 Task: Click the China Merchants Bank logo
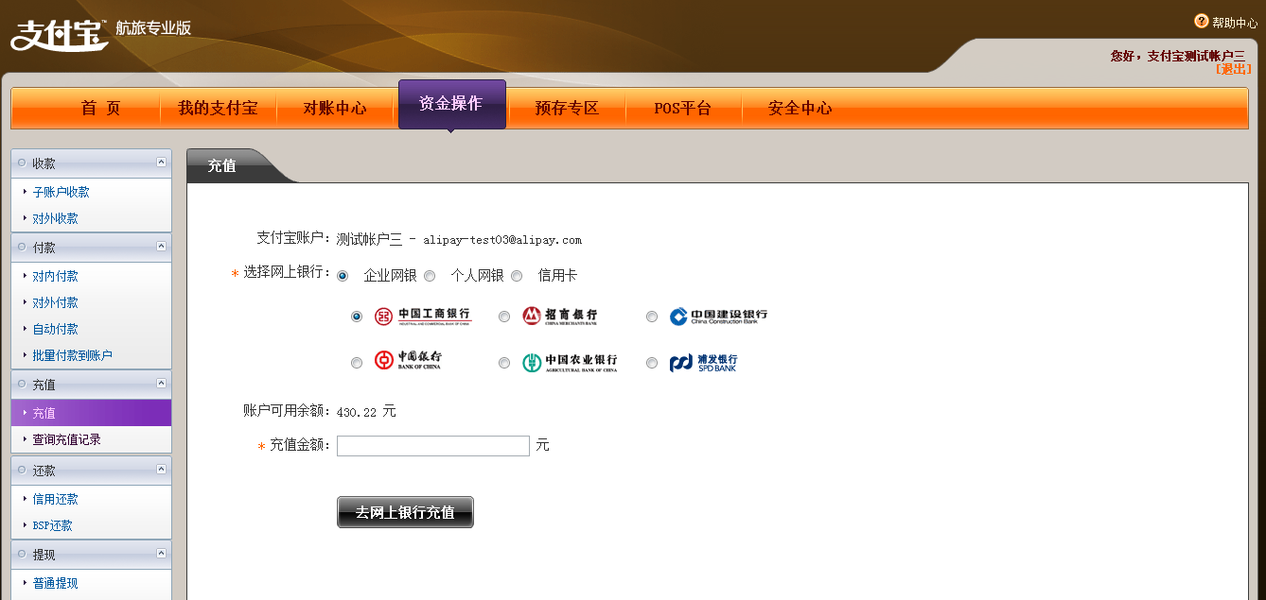coord(559,316)
